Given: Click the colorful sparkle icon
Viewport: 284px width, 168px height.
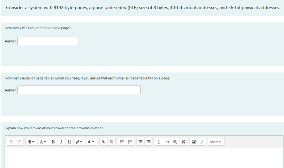Looking at the screenshot, I should click(202, 142).
